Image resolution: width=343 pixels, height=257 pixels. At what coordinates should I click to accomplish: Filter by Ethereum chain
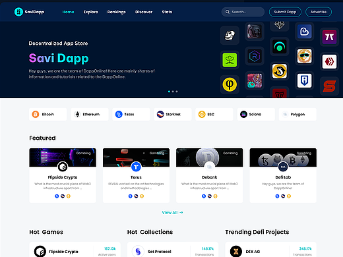pos(90,114)
